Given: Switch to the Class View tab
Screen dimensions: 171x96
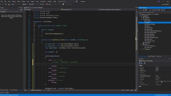Looking at the screenshot, I should pyautogui.click(x=159, y=56).
